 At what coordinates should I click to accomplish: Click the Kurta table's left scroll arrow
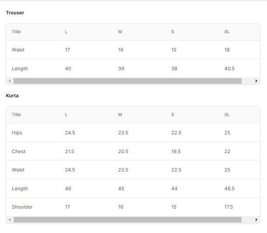10,220
